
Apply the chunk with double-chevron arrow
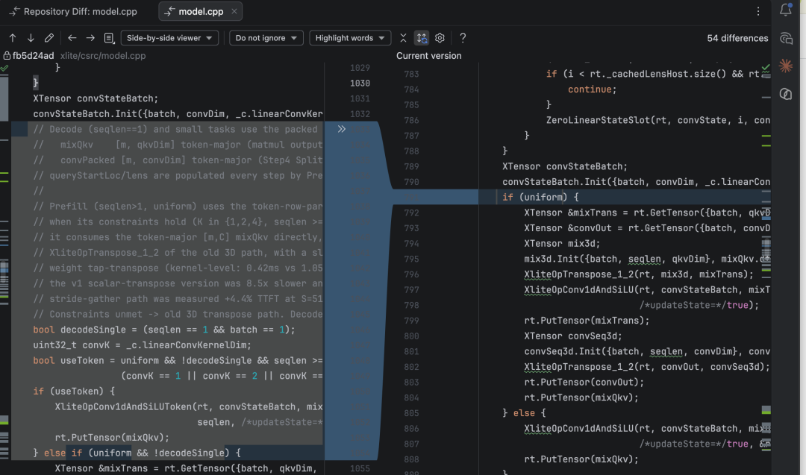coord(341,129)
